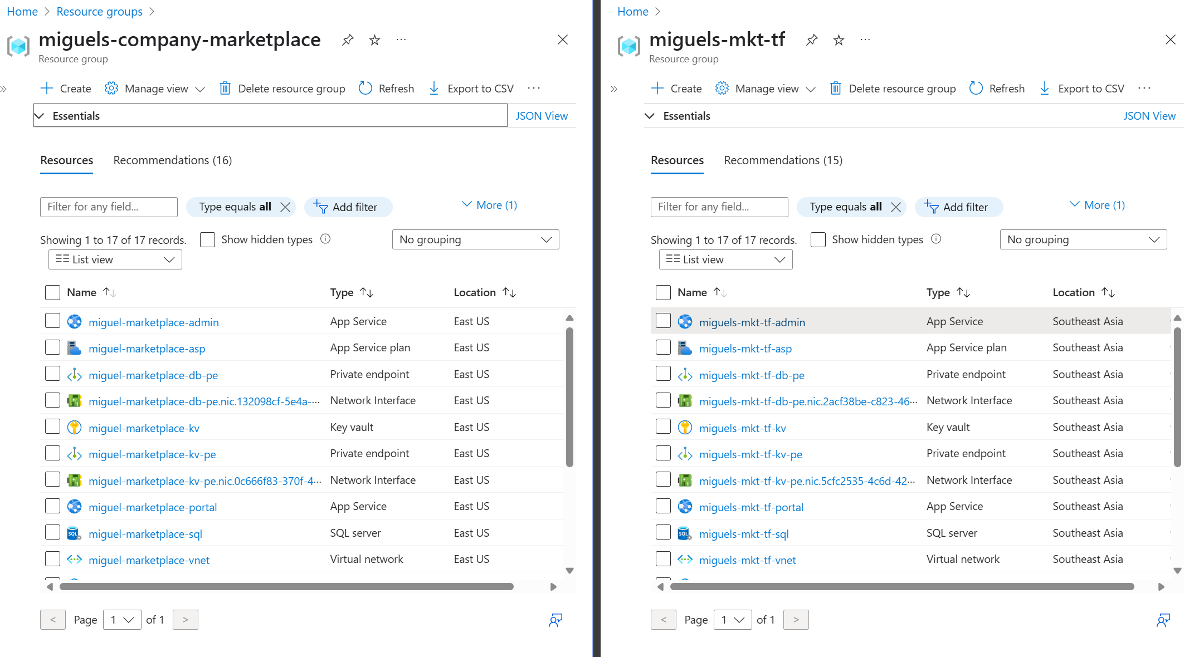Open toolbar overflow menu in marketplace pane
Screen dimensions: 1194x657
534,89
